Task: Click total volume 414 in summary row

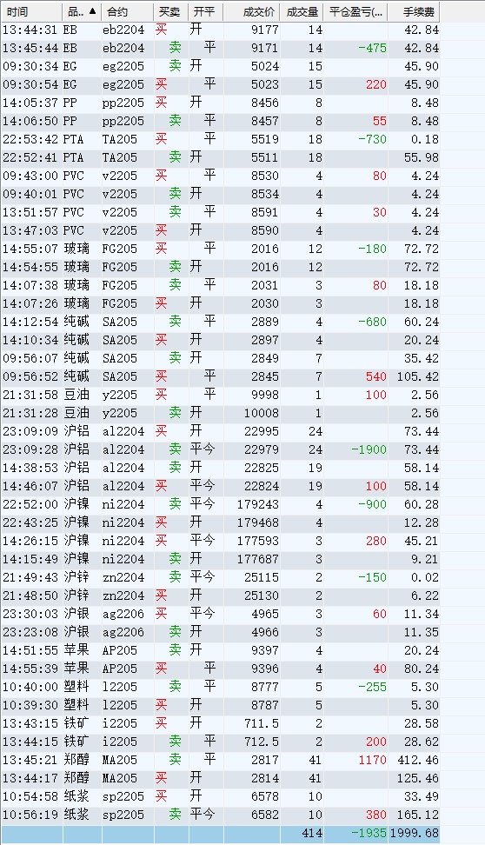Action: (312, 833)
